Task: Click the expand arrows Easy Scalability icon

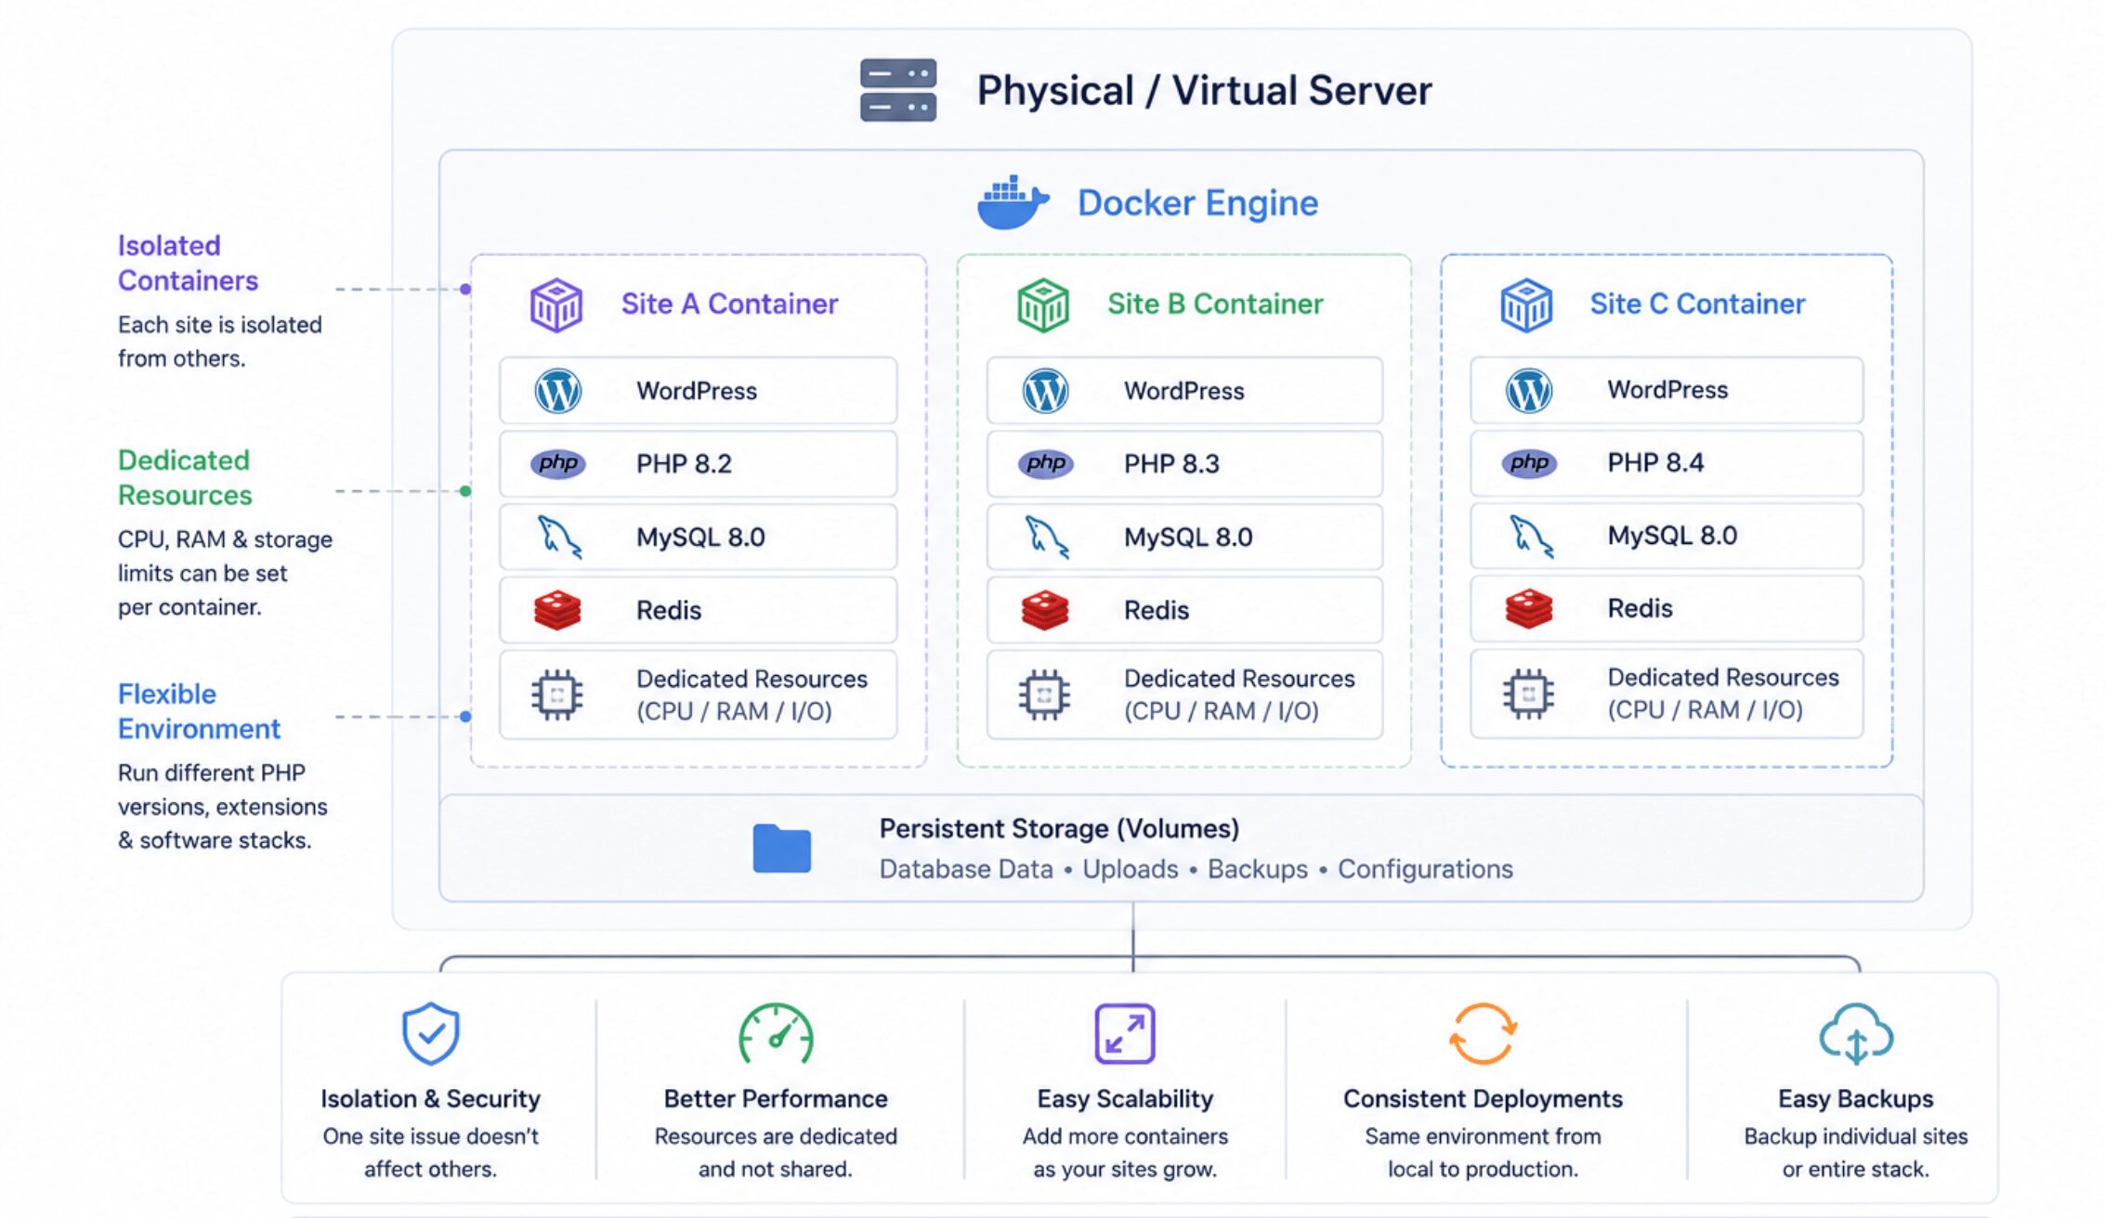Action: [1125, 1033]
